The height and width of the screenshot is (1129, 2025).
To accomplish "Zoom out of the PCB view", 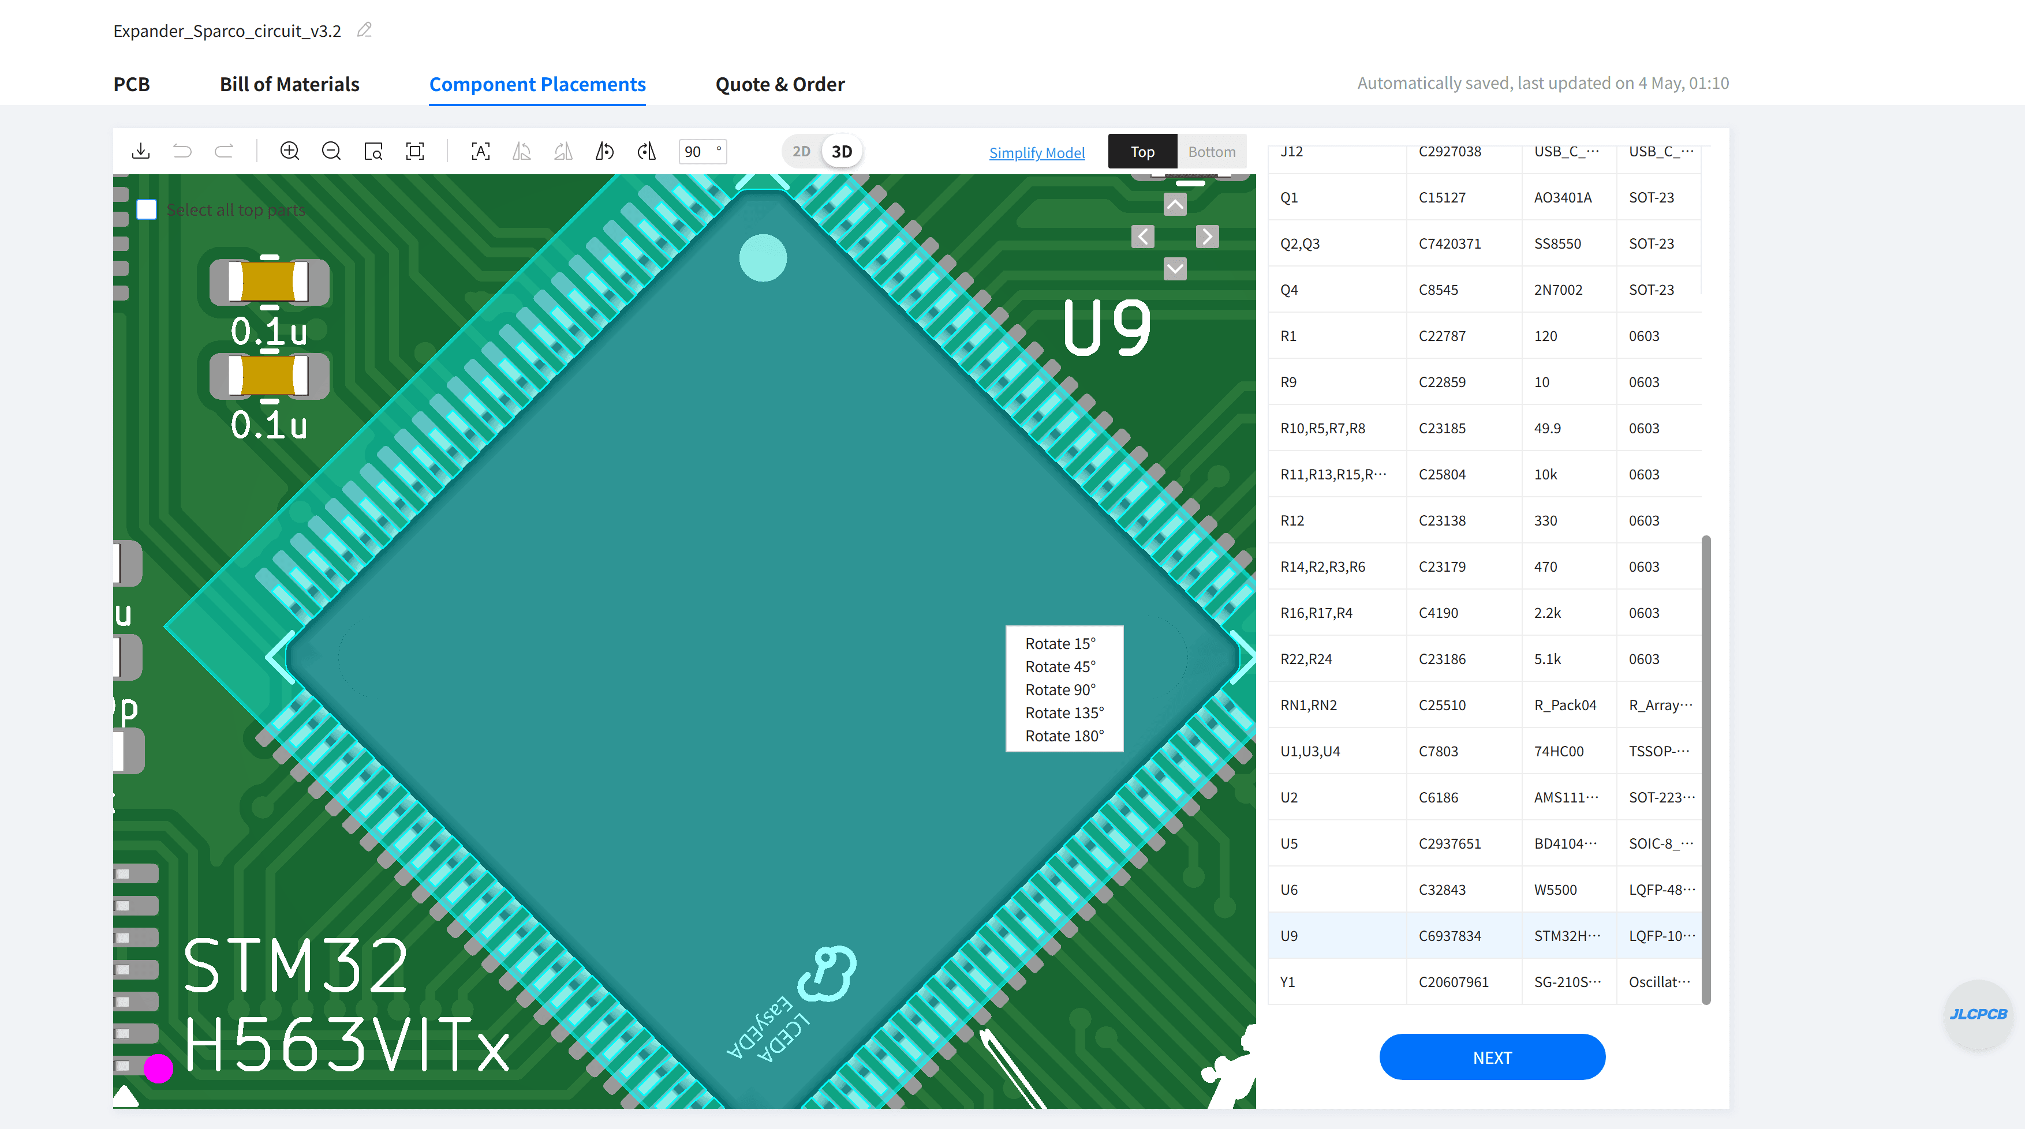I will click(332, 151).
